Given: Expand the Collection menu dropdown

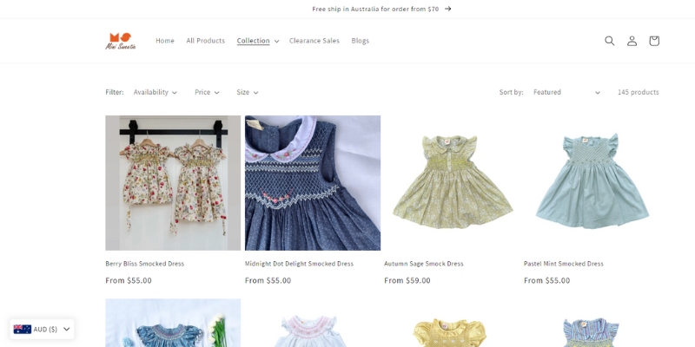Looking at the screenshot, I should pos(257,41).
